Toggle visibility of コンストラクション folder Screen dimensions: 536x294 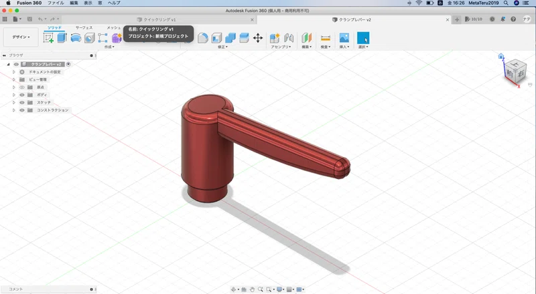pyautogui.click(x=22, y=110)
